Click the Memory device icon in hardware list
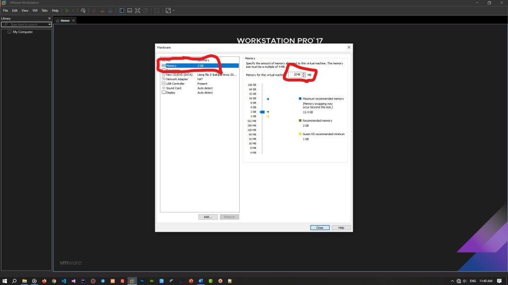The width and height of the screenshot is (508, 285). 164,65
